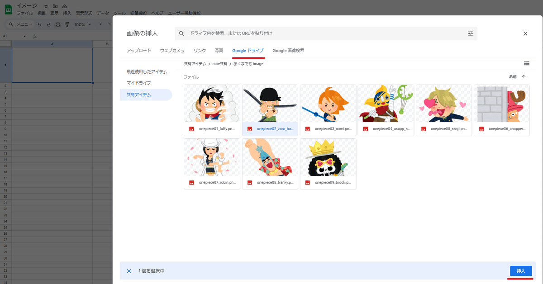Select the onepiece01_luffy thumbnail
This screenshot has width=543, height=284.
click(212, 104)
